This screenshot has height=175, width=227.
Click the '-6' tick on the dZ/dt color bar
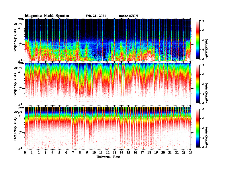203,119
